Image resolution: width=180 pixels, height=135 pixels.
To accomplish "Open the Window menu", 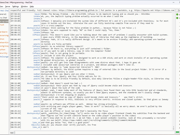I will click(x=24, y=6).
